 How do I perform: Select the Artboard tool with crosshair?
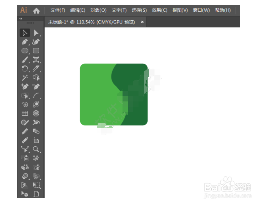tap(36, 141)
